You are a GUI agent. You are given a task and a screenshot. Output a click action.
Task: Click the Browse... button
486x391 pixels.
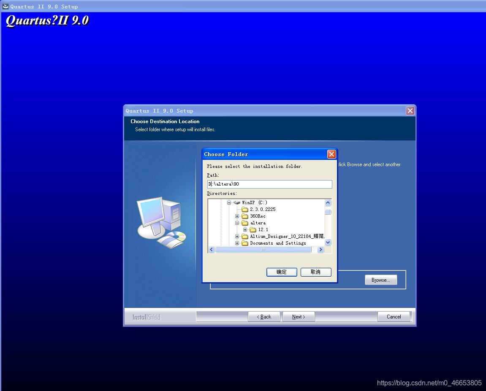click(380, 280)
